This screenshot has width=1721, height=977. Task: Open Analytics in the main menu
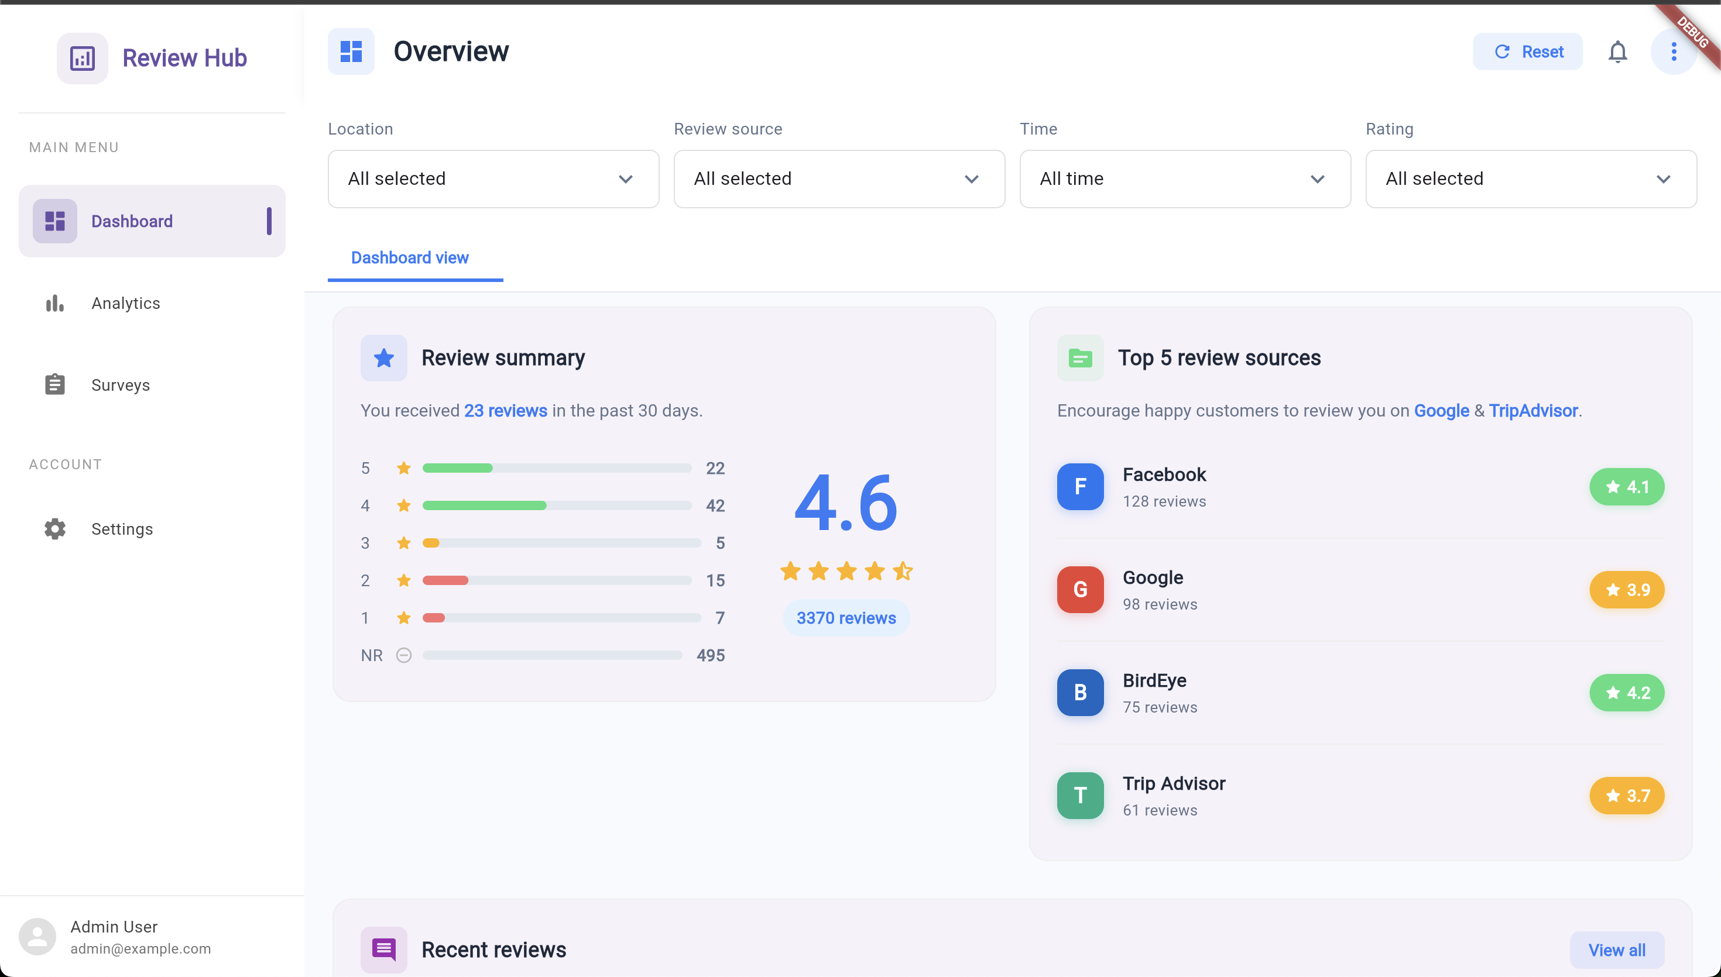coord(125,303)
